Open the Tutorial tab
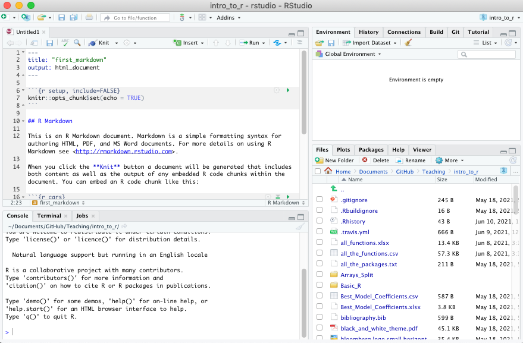523x343 pixels. (x=478, y=32)
